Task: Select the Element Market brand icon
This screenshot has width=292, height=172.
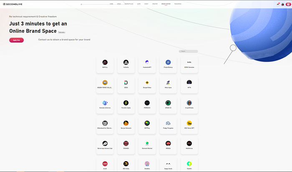Action: tap(147, 143)
